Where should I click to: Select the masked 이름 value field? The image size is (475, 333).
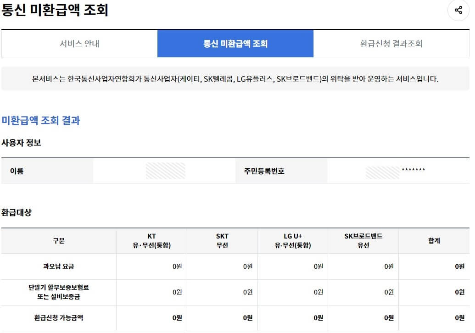[165, 170]
